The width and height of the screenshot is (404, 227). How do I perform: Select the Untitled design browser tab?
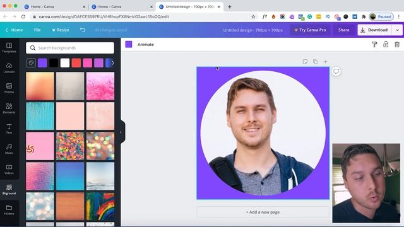click(x=189, y=7)
